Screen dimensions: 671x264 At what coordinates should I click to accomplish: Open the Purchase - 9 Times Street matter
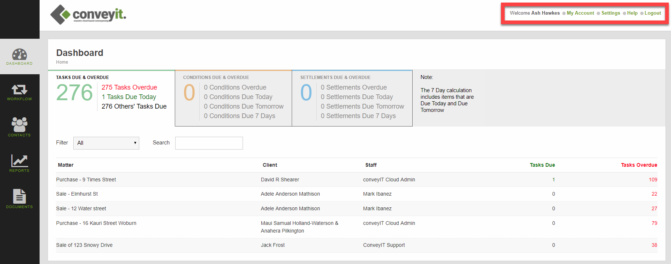click(86, 180)
